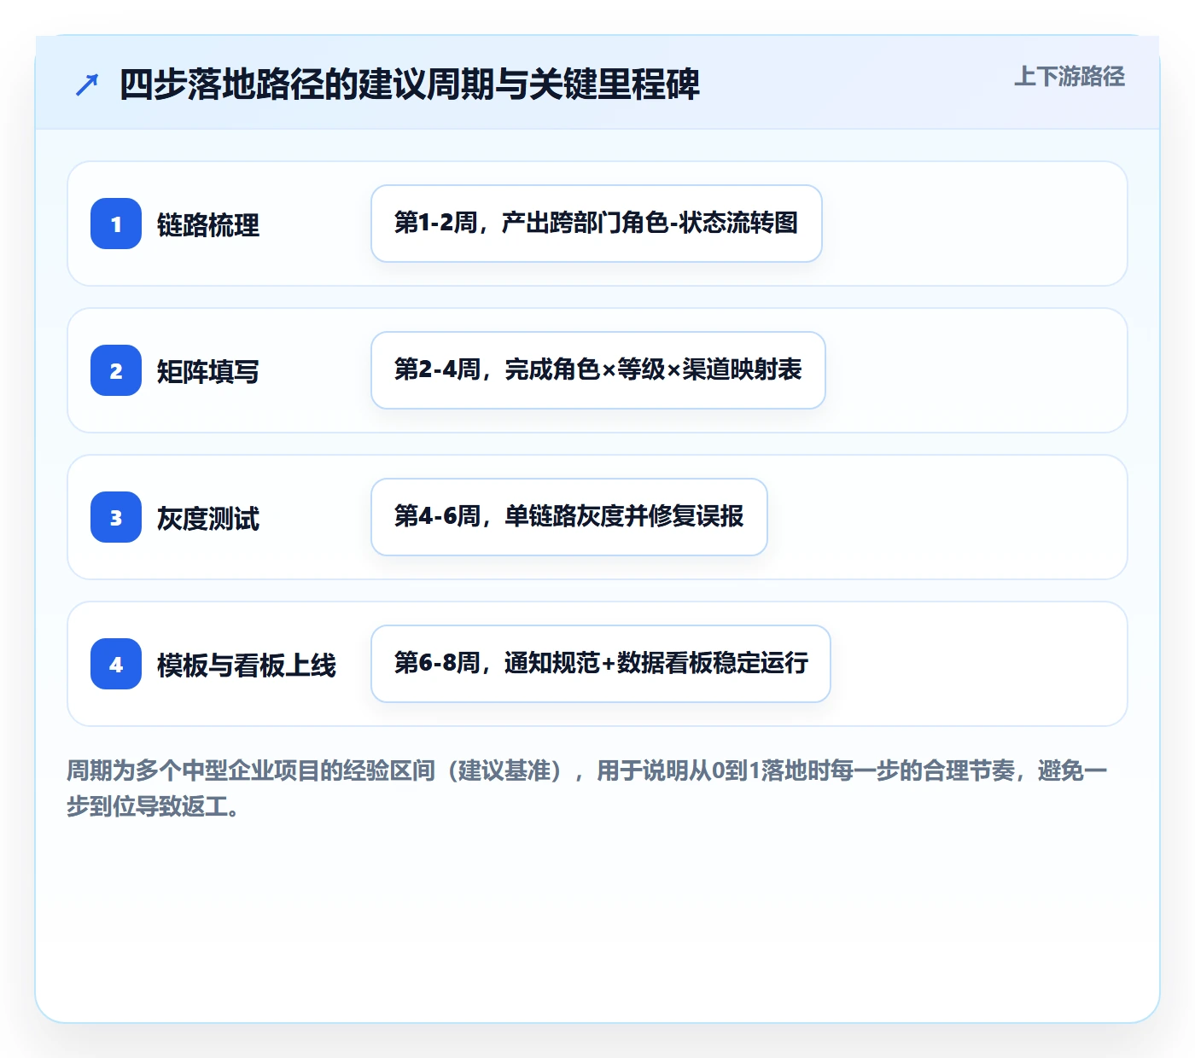Click the footnote starting with 周期为多个中型企业

click(587, 788)
